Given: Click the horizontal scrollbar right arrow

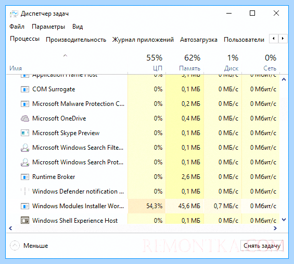Looking at the screenshot, I should tap(275, 229).
